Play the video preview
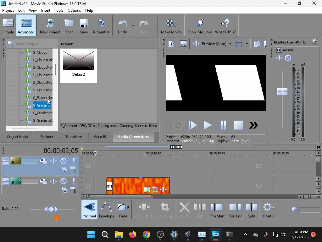 point(208,125)
